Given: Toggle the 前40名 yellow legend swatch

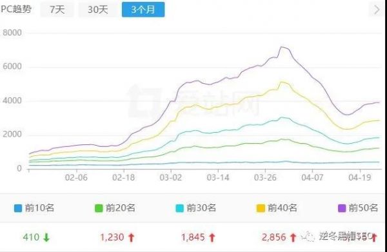Looking at the screenshot, I should coord(261,208).
